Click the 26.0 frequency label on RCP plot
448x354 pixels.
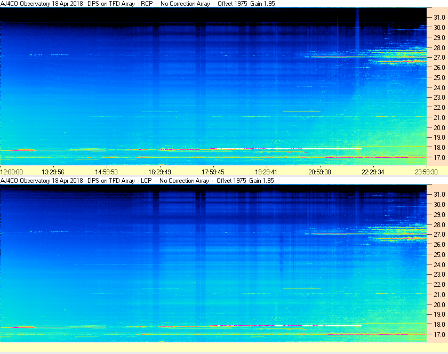click(x=439, y=67)
